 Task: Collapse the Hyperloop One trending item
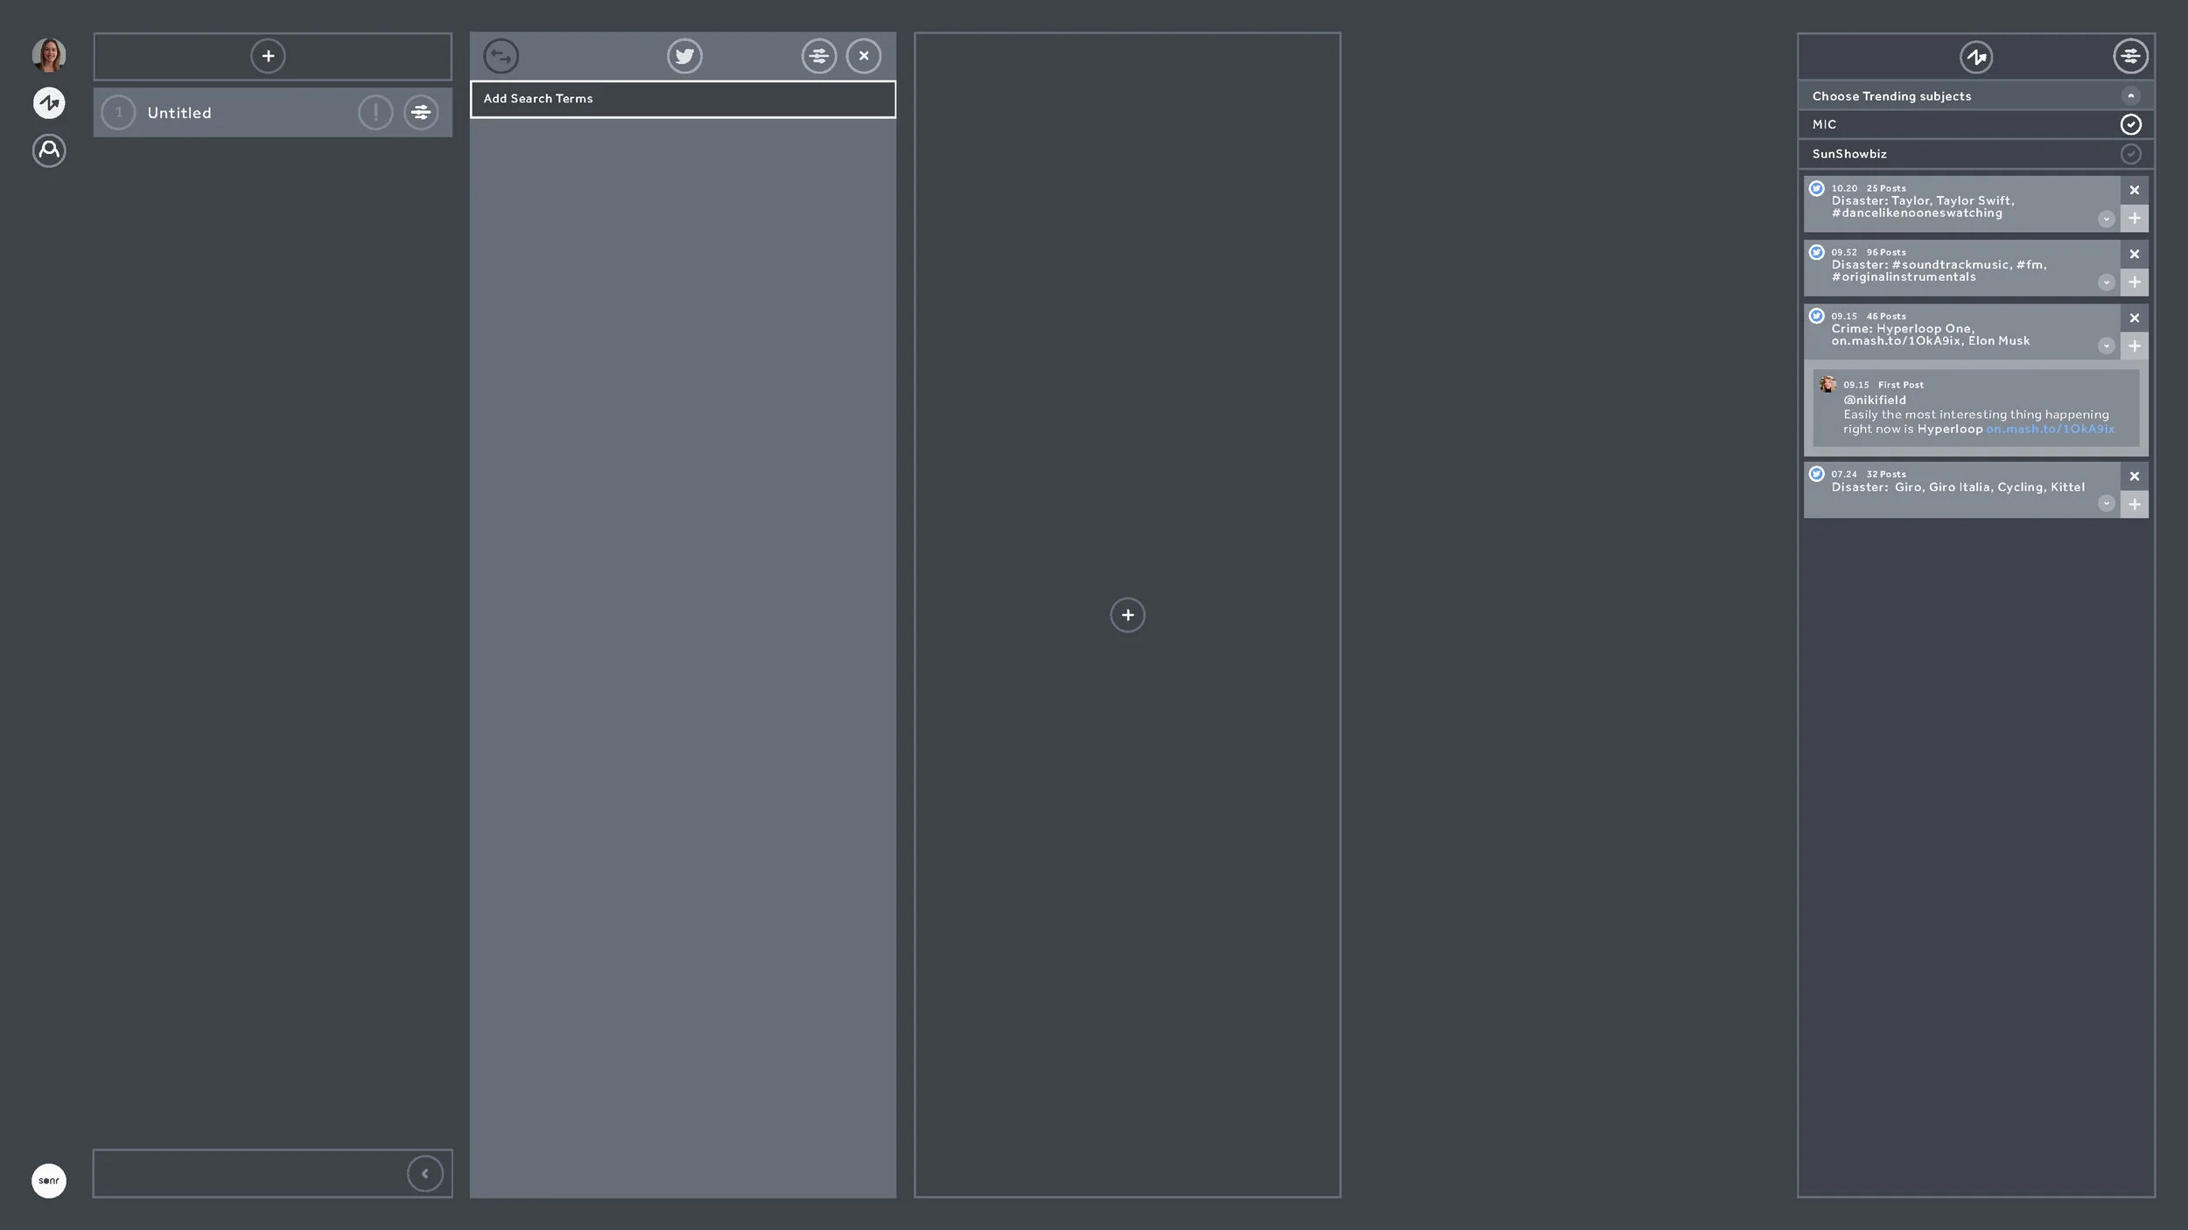pos(2106,346)
